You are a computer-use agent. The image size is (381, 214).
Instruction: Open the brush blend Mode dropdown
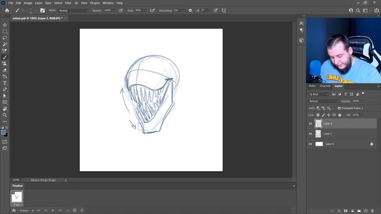[74, 11]
